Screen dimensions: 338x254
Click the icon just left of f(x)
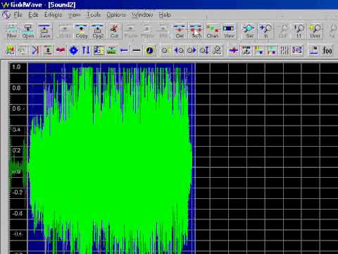pyautogui.click(x=314, y=50)
